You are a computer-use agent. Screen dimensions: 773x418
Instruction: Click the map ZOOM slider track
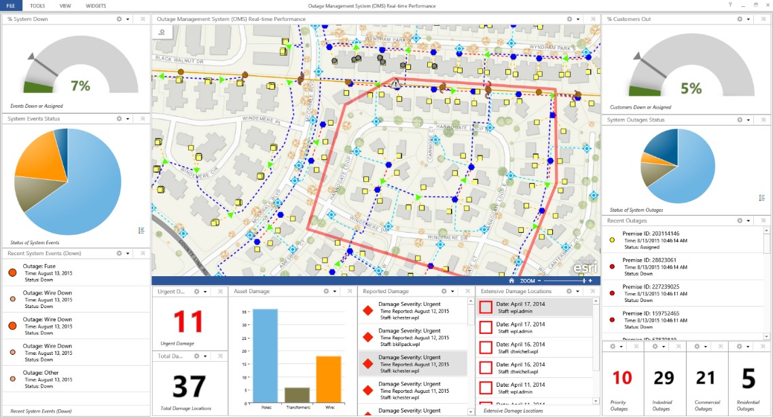[564, 280]
